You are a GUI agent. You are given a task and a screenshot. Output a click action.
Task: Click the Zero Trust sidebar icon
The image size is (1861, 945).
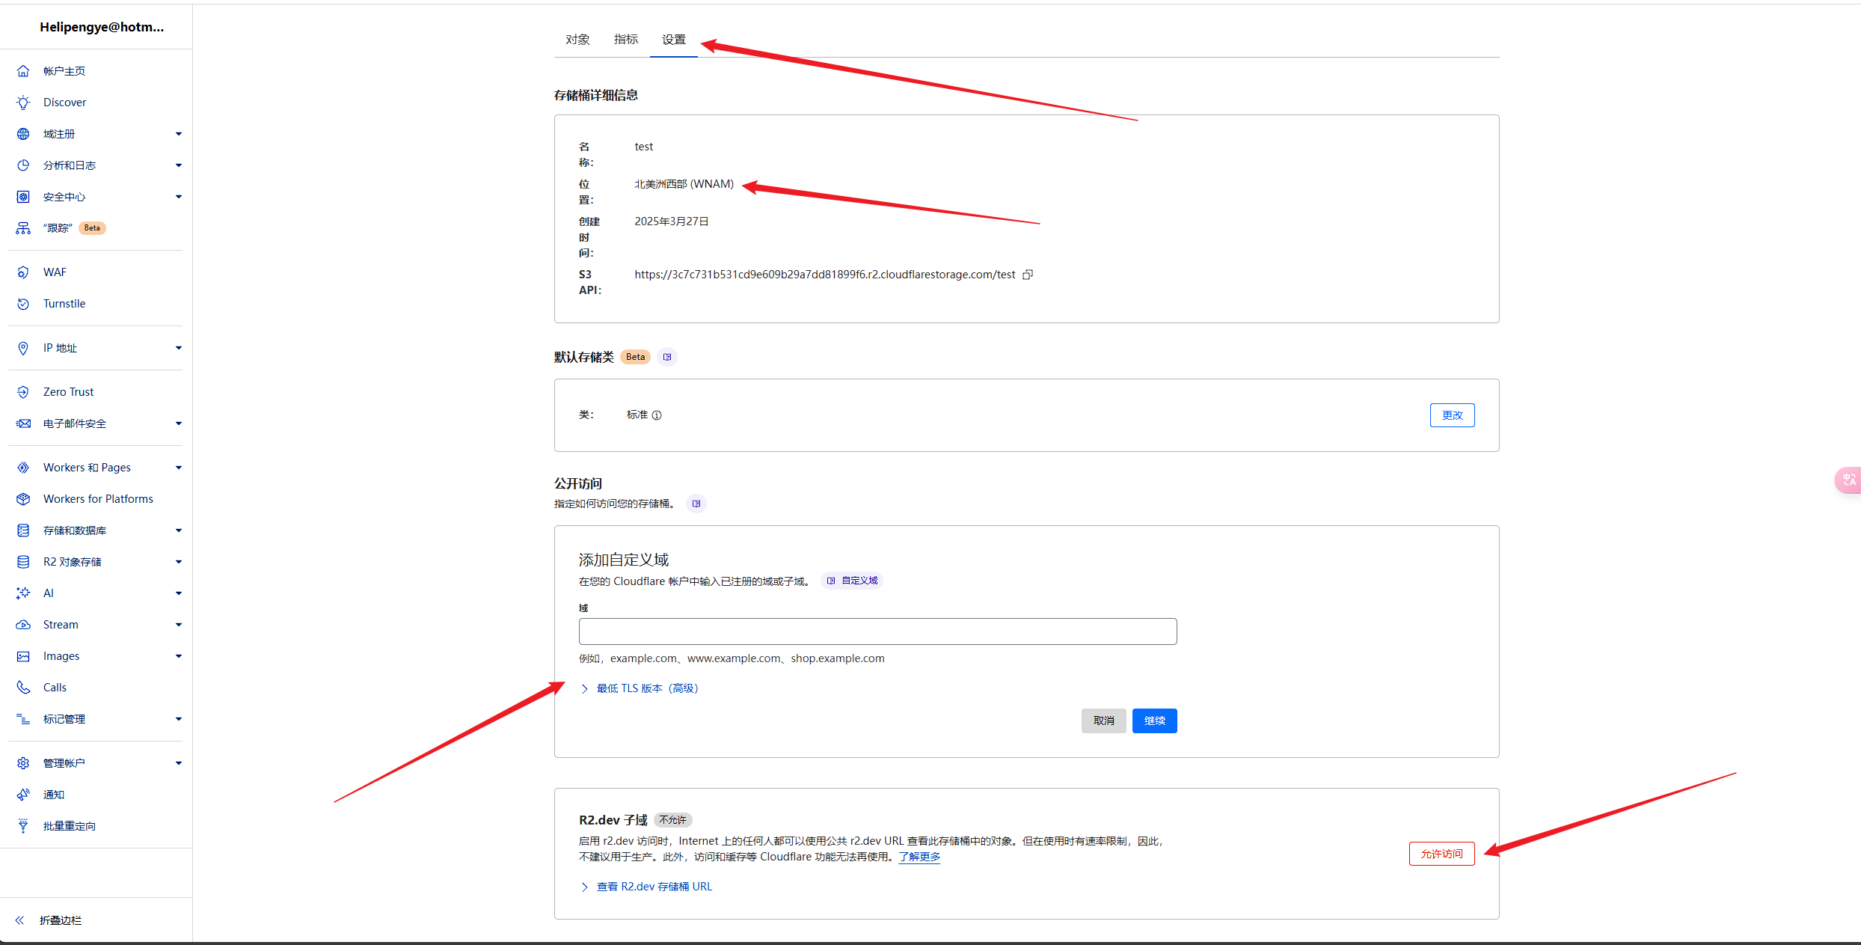click(x=23, y=392)
